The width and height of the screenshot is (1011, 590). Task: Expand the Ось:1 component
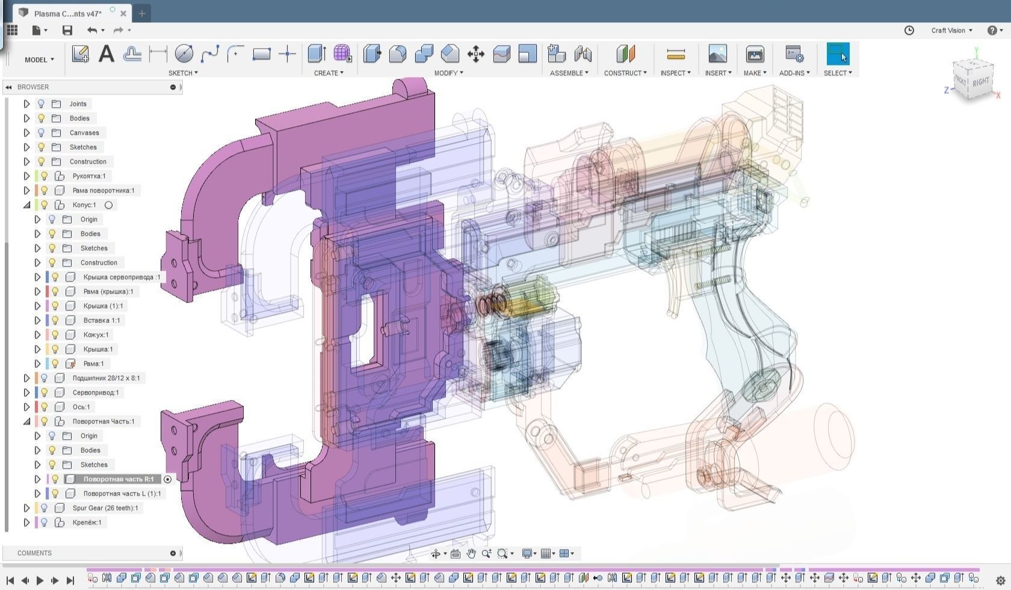tap(26, 407)
